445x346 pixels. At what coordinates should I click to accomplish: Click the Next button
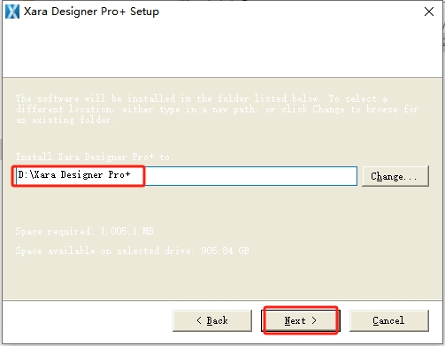click(301, 320)
